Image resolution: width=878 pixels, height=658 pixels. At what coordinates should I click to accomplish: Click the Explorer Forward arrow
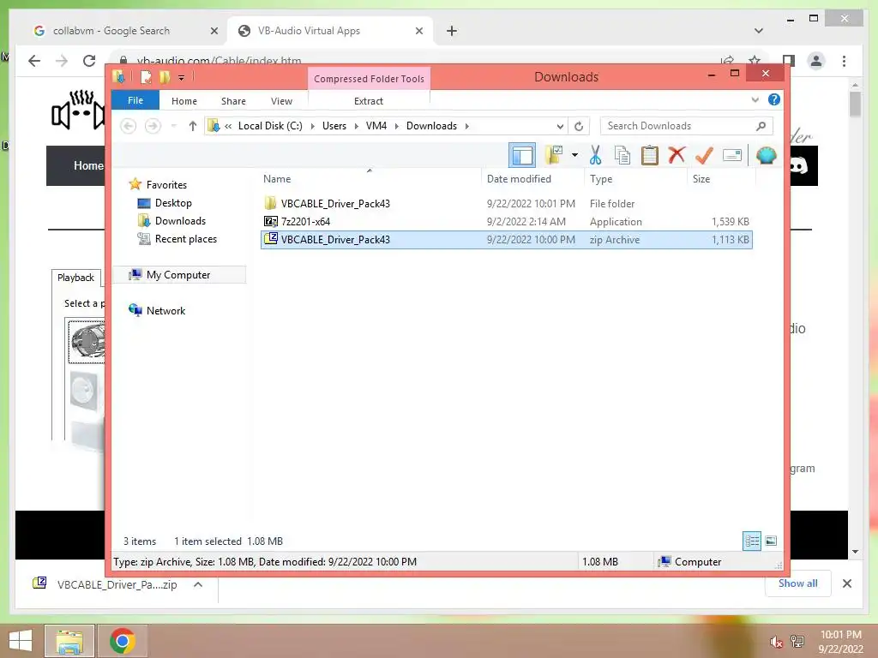pyautogui.click(x=153, y=126)
